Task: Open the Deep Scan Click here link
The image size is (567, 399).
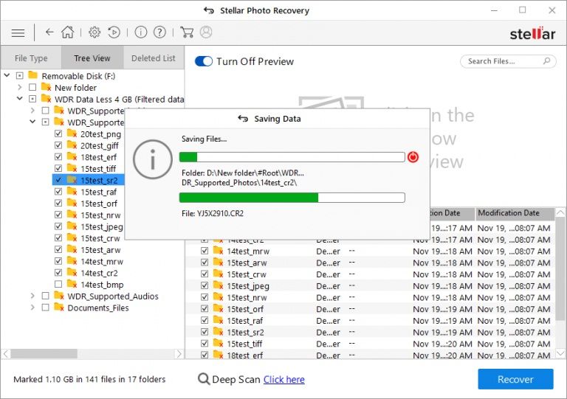Action: pyautogui.click(x=283, y=379)
